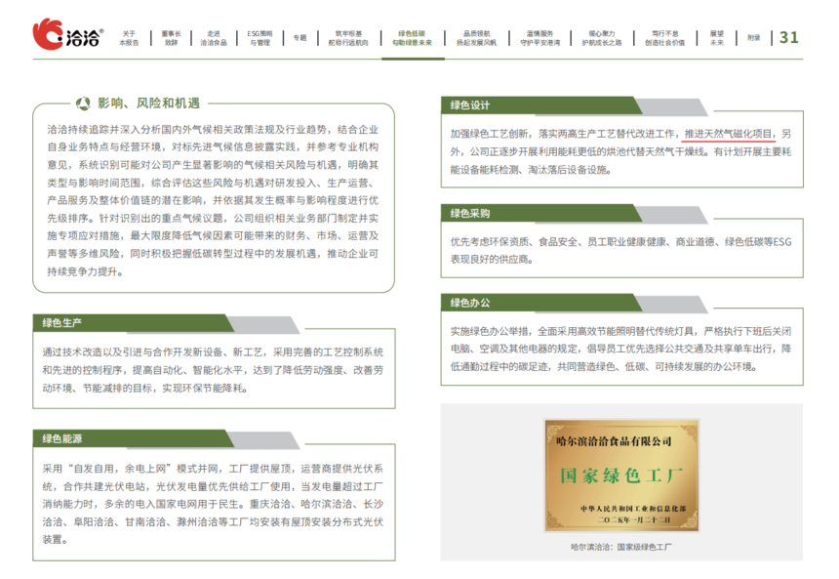Click the line starting 实施绿色办公举措

620,332
